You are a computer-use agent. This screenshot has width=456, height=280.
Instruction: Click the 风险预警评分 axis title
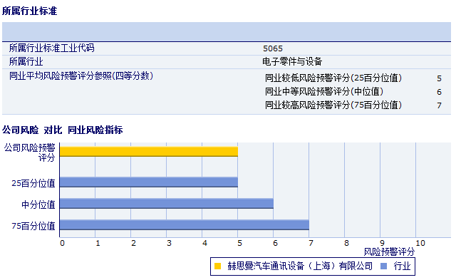(389, 252)
